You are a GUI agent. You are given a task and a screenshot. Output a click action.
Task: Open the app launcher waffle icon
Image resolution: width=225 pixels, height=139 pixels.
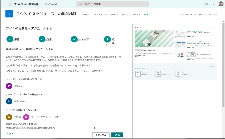[4, 4]
